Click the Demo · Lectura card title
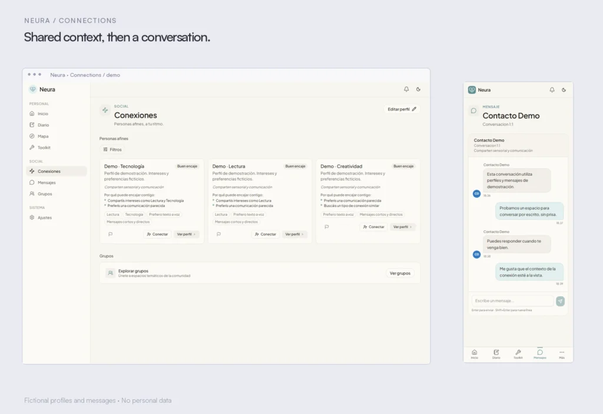 coord(228,166)
